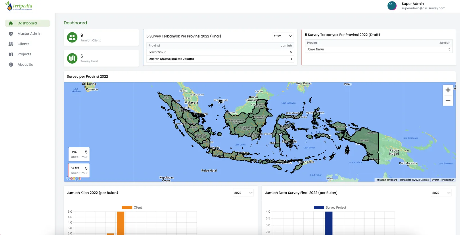This screenshot has height=235, width=460.
Task: Click the Google logo on map
Action: [74, 178]
